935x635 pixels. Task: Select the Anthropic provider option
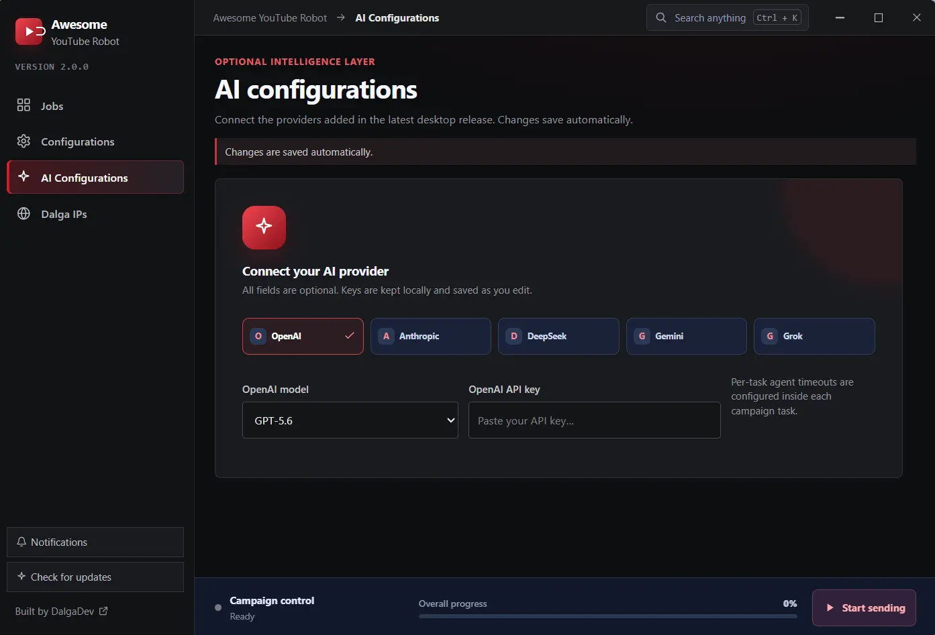click(x=431, y=336)
